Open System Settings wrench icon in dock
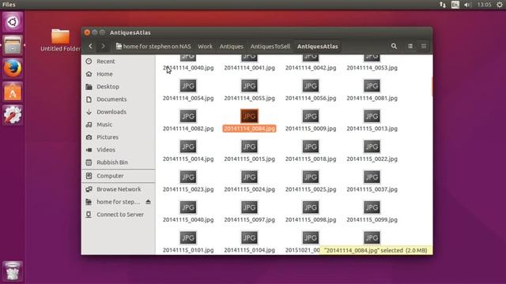Screen dimensions: 506x284 (x=13, y=114)
